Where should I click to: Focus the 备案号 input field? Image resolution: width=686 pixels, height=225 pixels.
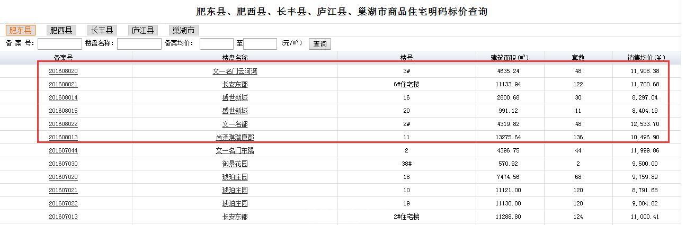click(60, 44)
